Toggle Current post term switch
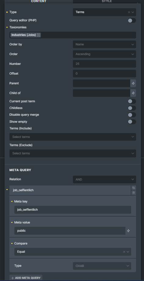Screen dimensions: 144x281 coord(132,101)
